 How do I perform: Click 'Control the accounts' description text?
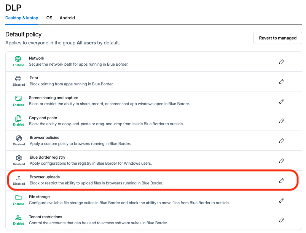(98, 223)
